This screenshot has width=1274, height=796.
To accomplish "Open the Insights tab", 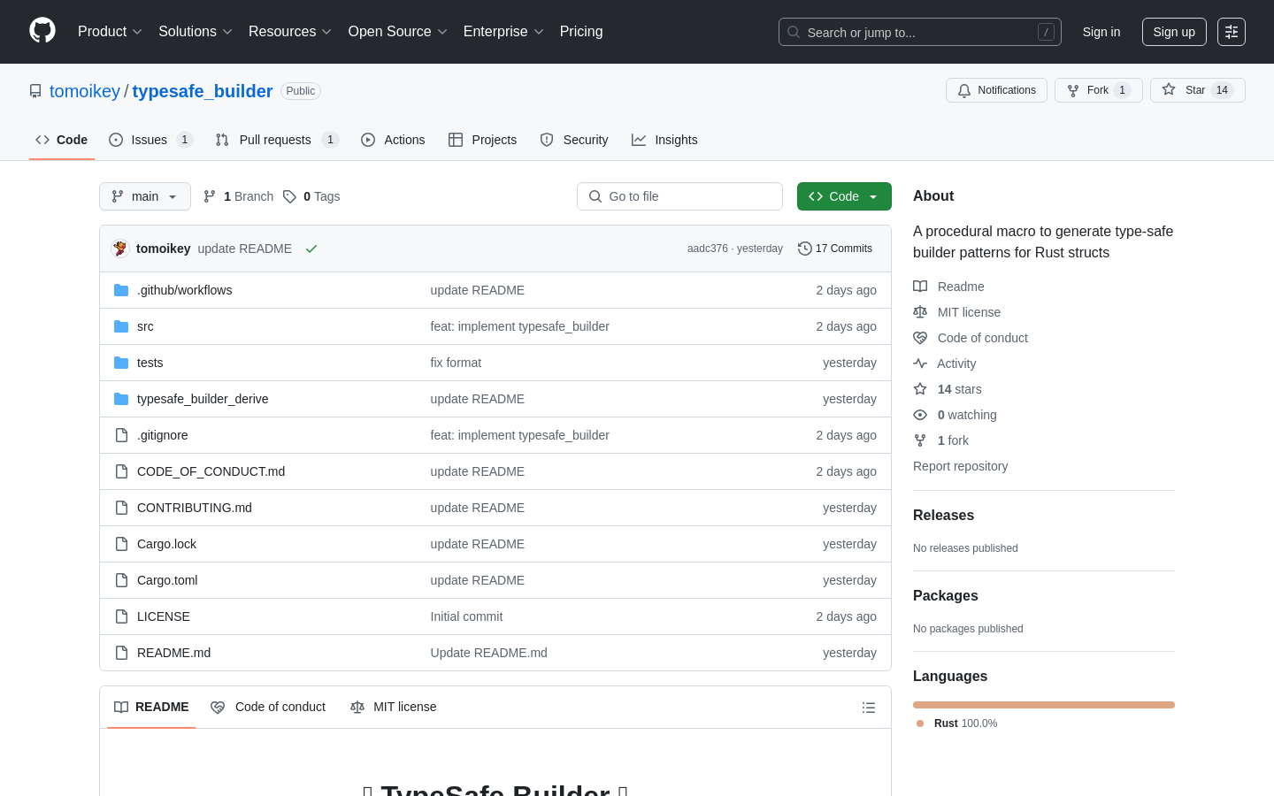I will [664, 140].
